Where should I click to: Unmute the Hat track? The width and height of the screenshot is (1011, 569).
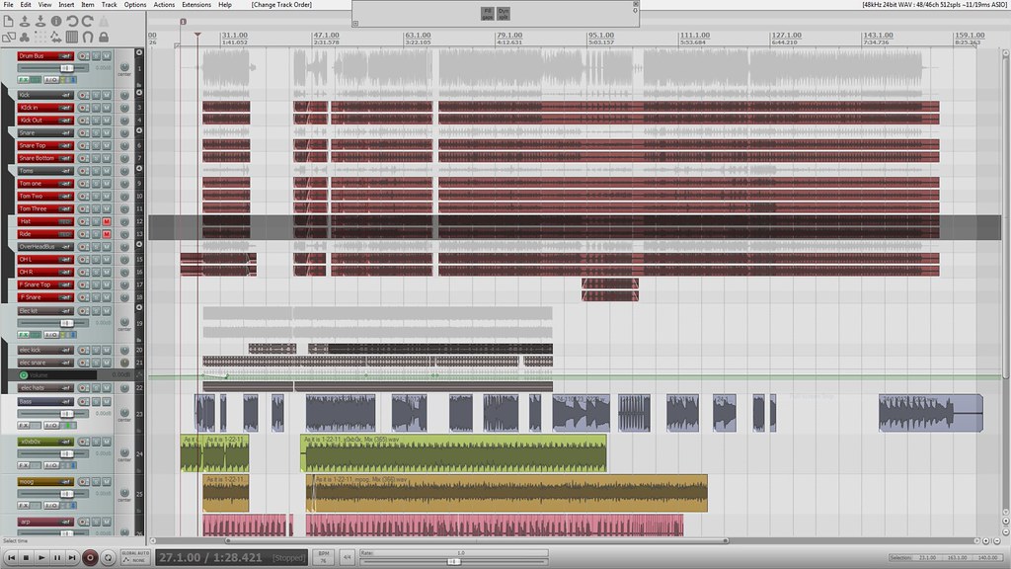pyautogui.click(x=107, y=221)
